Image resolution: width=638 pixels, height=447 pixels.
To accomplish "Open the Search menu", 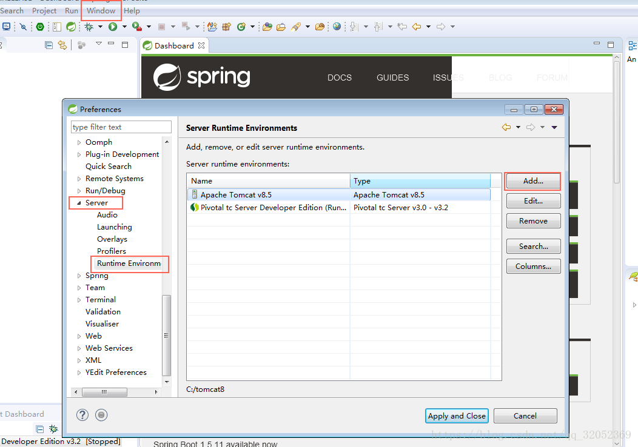I will pos(12,10).
